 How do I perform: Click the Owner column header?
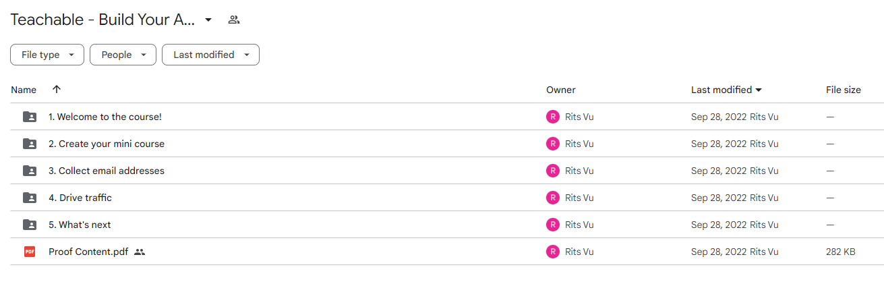561,90
